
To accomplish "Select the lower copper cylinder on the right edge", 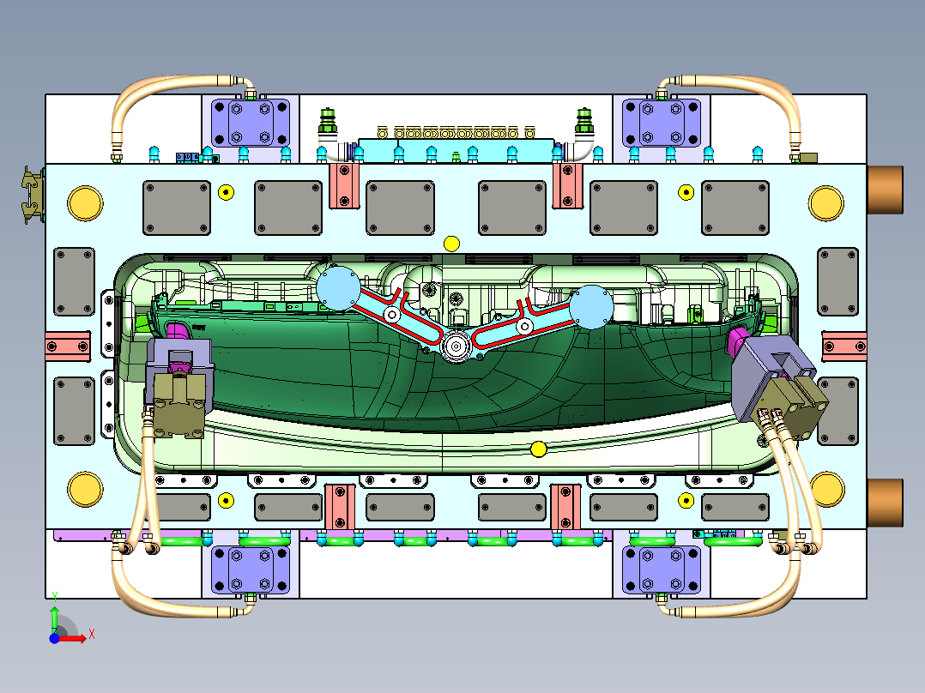I will click(885, 503).
